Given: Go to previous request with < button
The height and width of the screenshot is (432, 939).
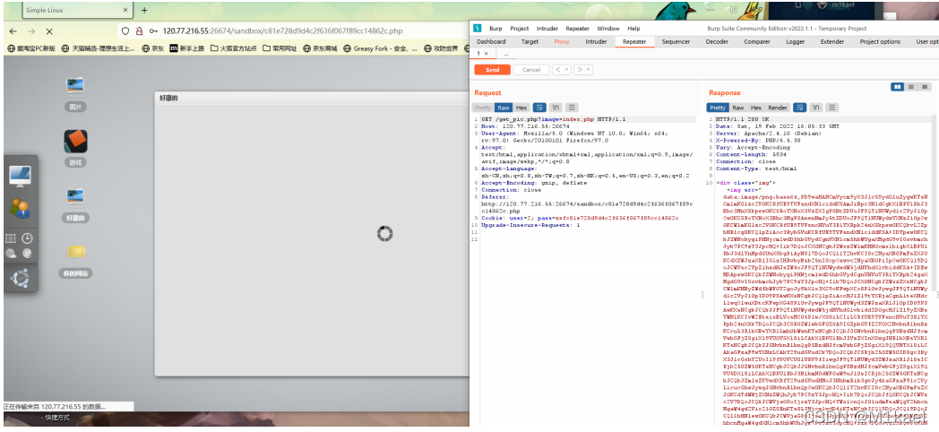Looking at the screenshot, I should click(558, 70).
